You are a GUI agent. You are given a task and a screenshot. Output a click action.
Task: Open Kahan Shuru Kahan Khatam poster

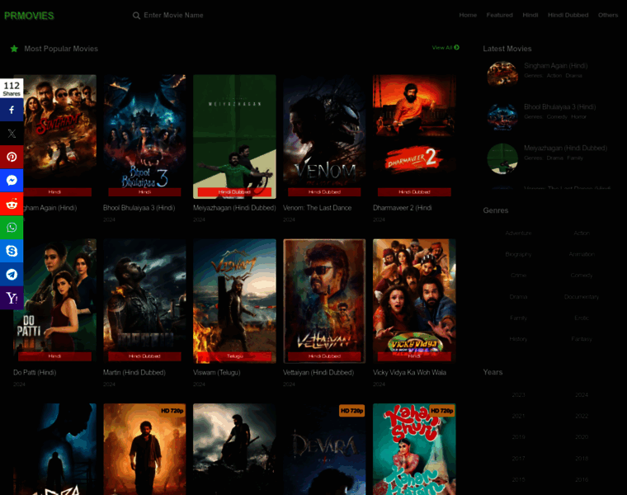click(x=414, y=449)
